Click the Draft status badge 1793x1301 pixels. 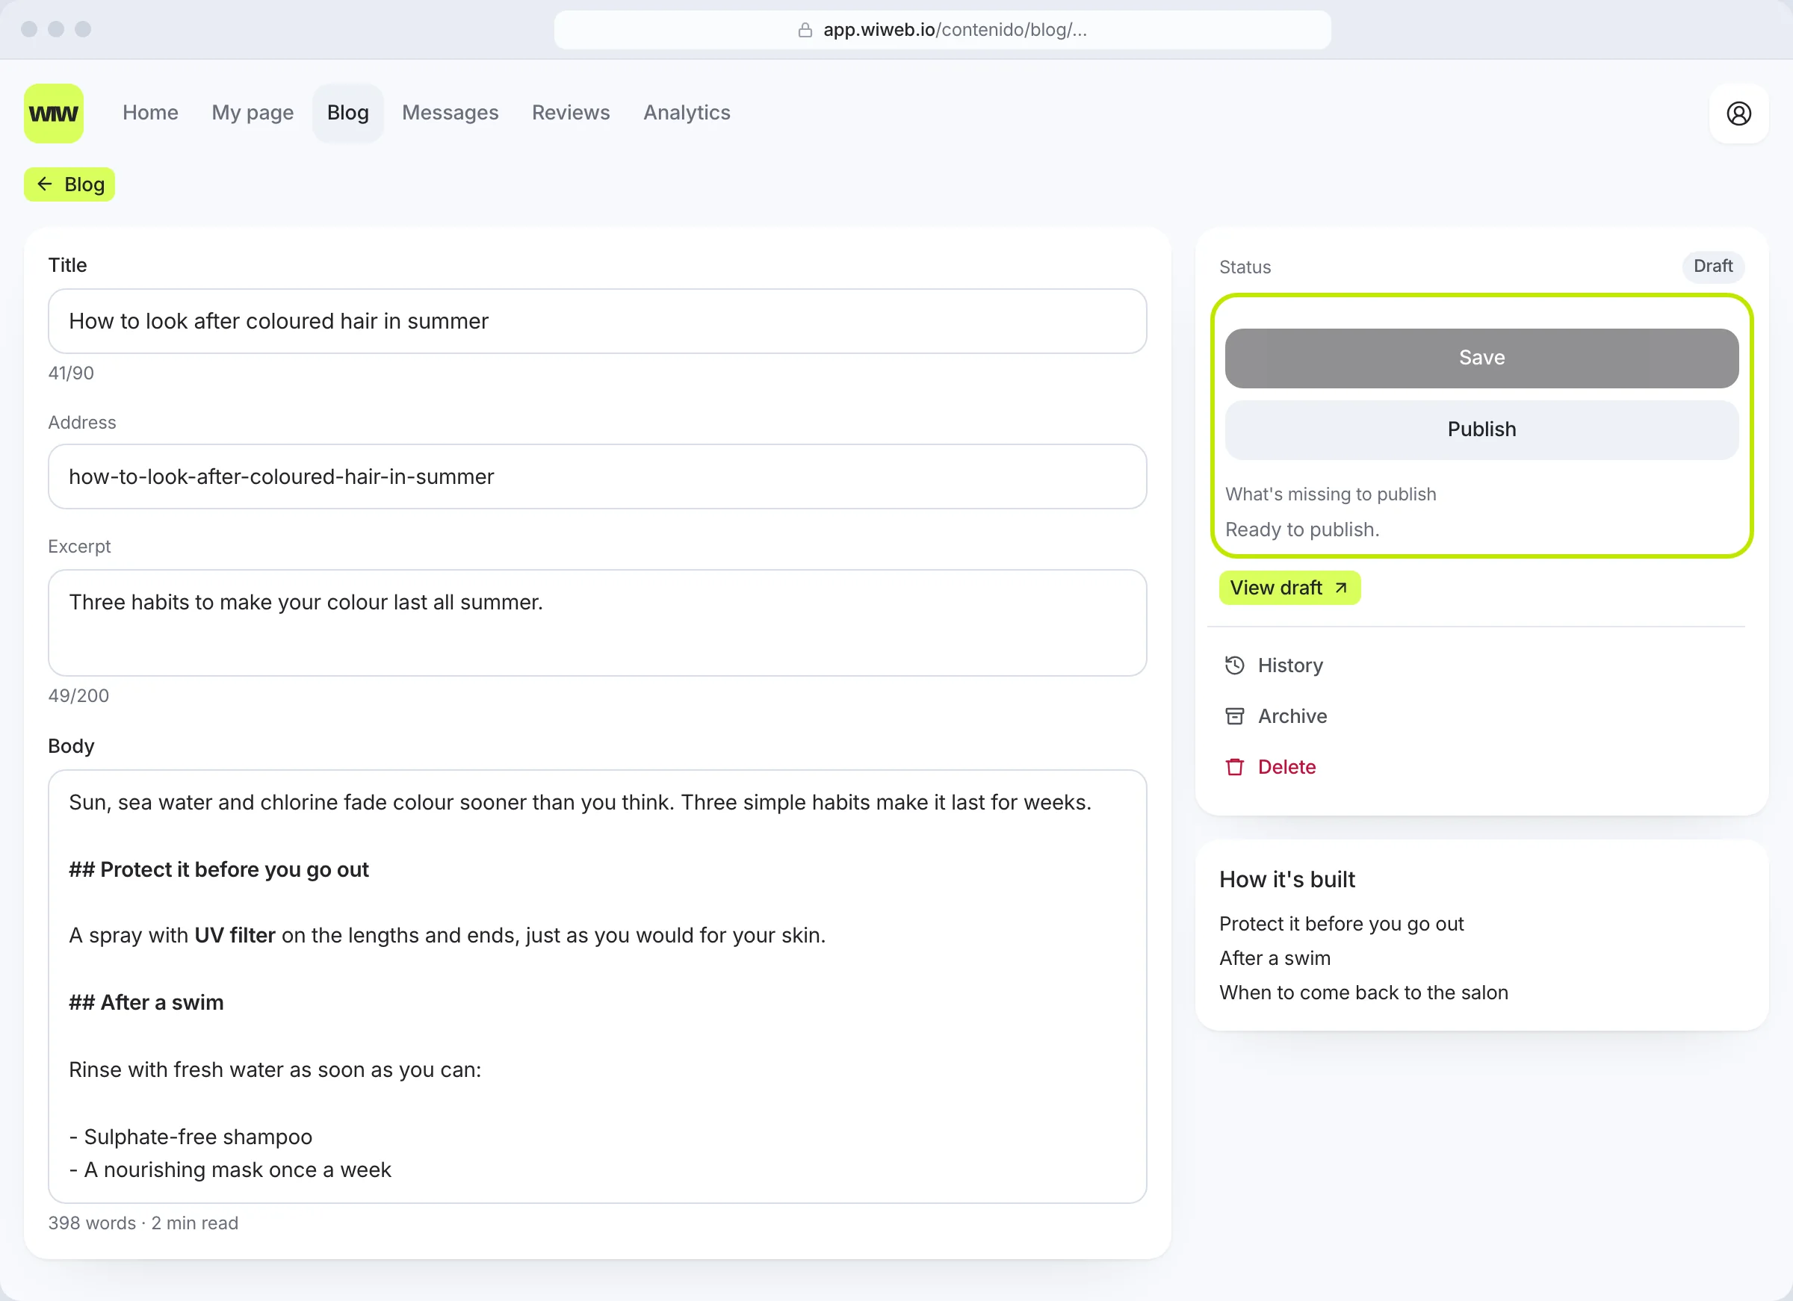tap(1712, 267)
